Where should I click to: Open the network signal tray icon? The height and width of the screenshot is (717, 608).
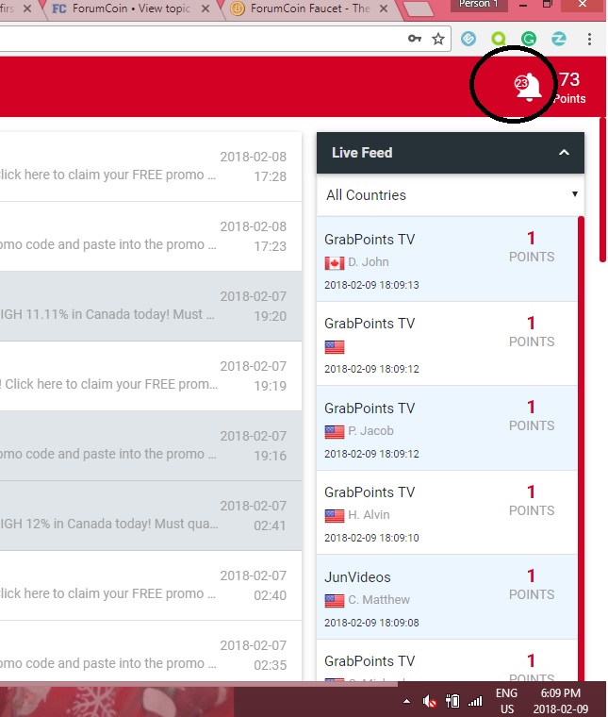(x=475, y=701)
